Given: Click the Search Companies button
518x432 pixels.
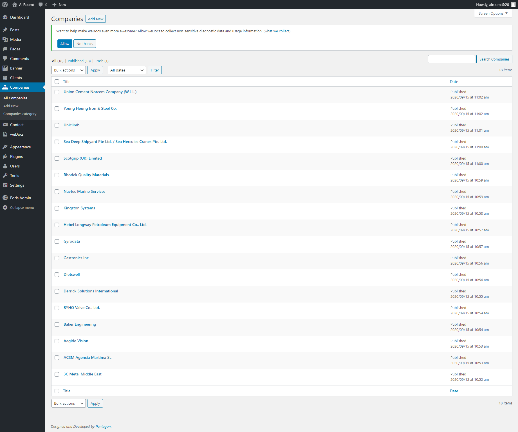Looking at the screenshot, I should tap(494, 59).
